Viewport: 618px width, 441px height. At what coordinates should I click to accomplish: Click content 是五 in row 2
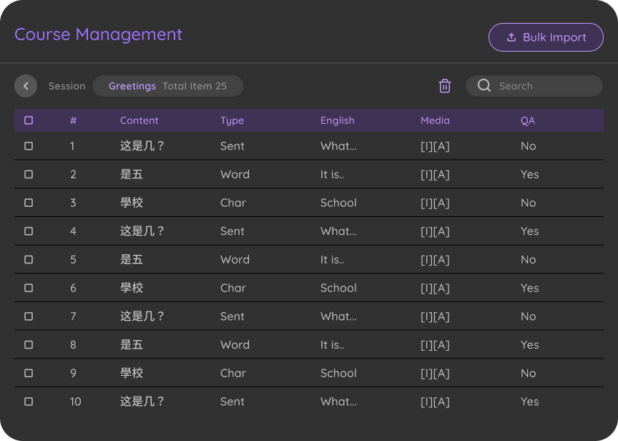point(131,175)
